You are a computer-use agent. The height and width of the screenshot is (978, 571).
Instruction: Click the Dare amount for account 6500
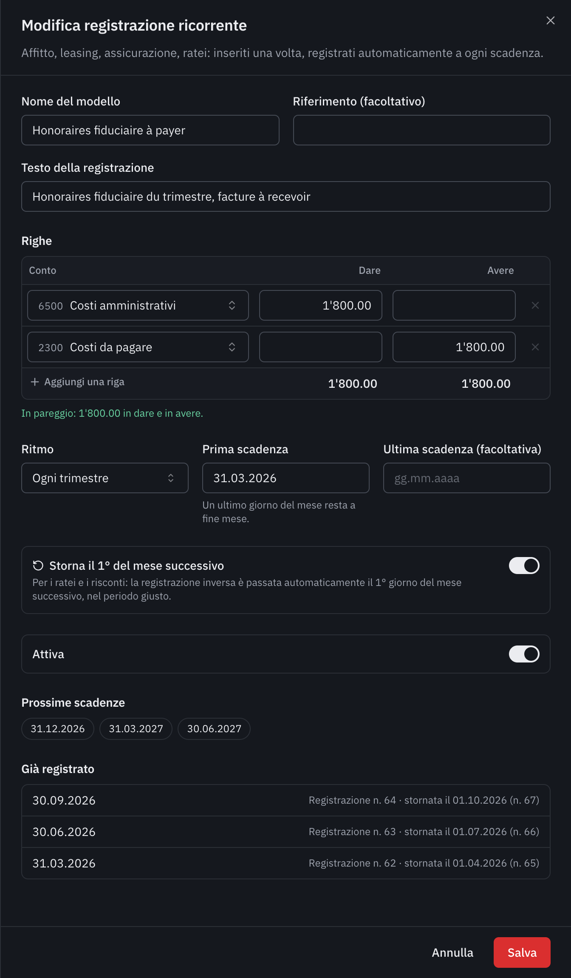tap(321, 305)
